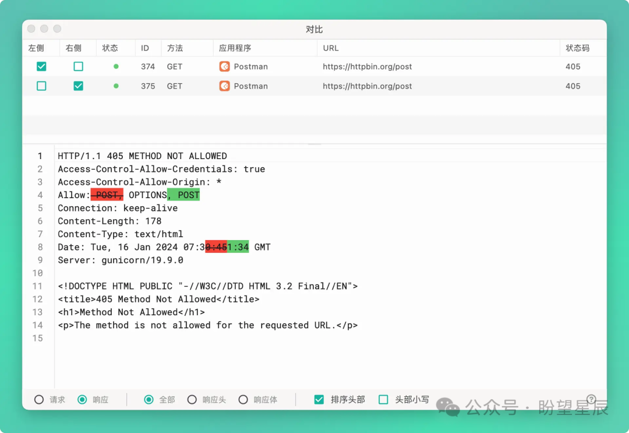Click the split-pane resize handle above the diff
The image size is (629, 433).
pyautogui.click(x=314, y=144)
